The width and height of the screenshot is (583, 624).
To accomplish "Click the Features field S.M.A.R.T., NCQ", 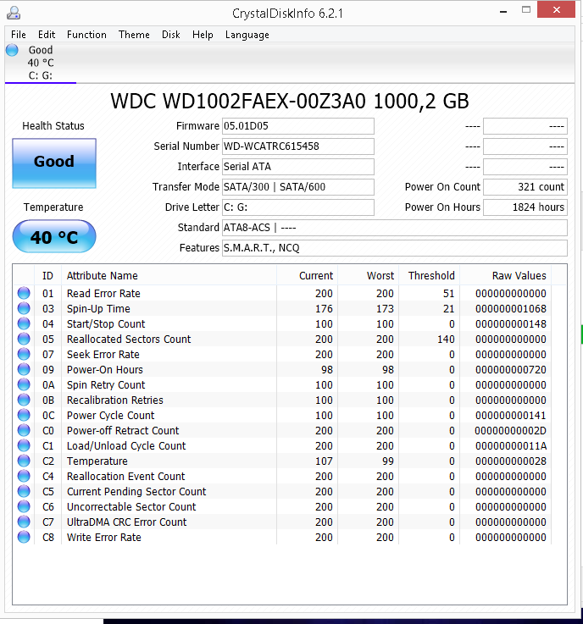I will (395, 248).
